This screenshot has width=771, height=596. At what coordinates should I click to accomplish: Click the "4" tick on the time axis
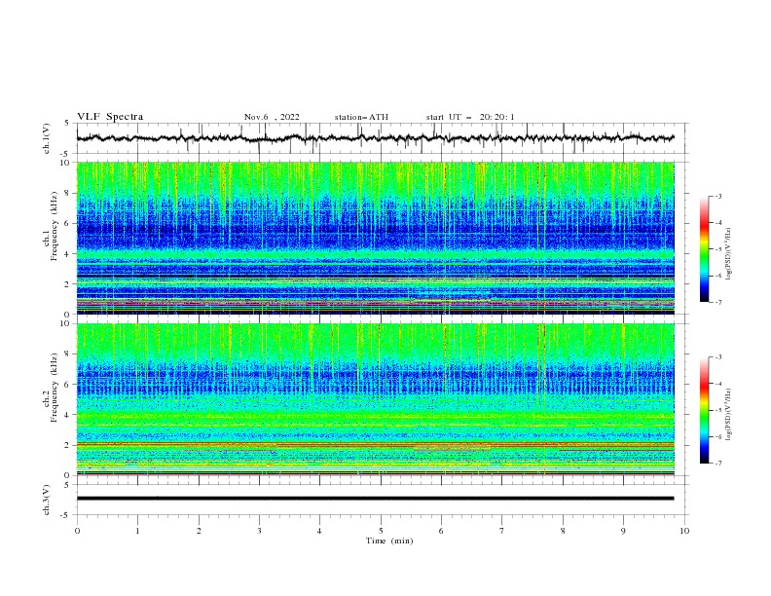tap(320, 531)
